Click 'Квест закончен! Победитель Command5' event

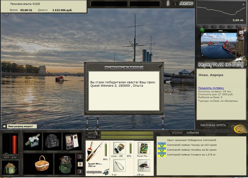pyautogui.click(x=192, y=140)
